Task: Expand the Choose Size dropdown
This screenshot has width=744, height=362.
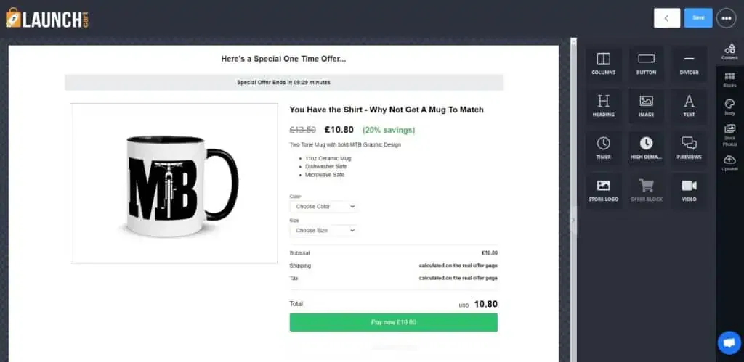Action: [x=323, y=231]
